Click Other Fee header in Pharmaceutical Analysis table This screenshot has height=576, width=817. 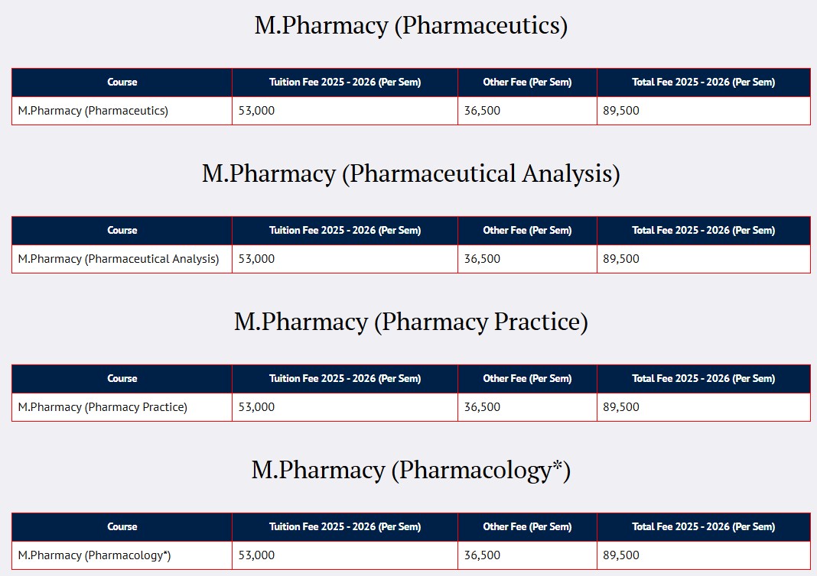(527, 231)
